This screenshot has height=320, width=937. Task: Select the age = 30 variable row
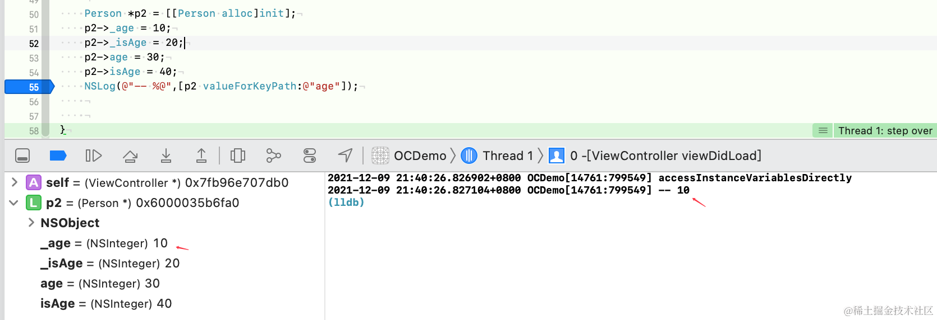(100, 284)
